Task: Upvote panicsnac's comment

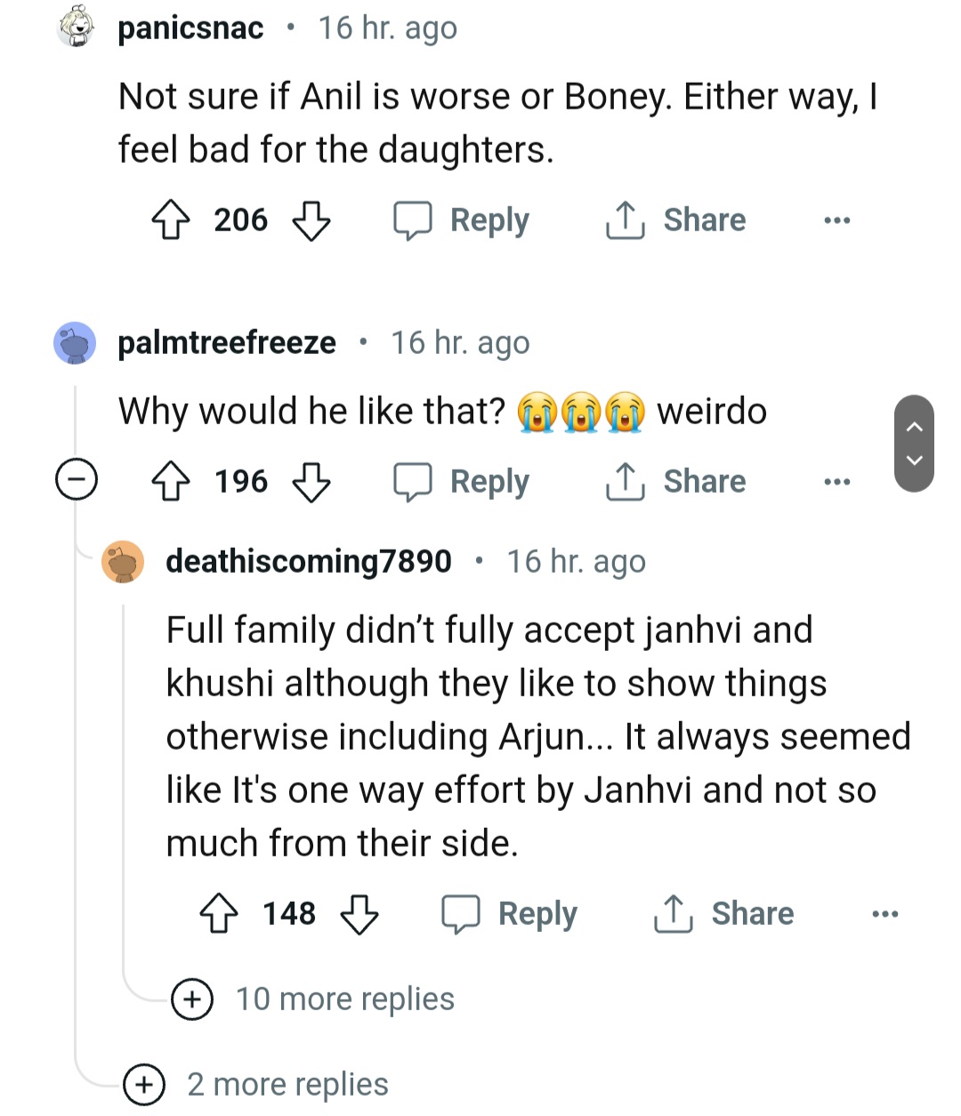Action: (170, 220)
